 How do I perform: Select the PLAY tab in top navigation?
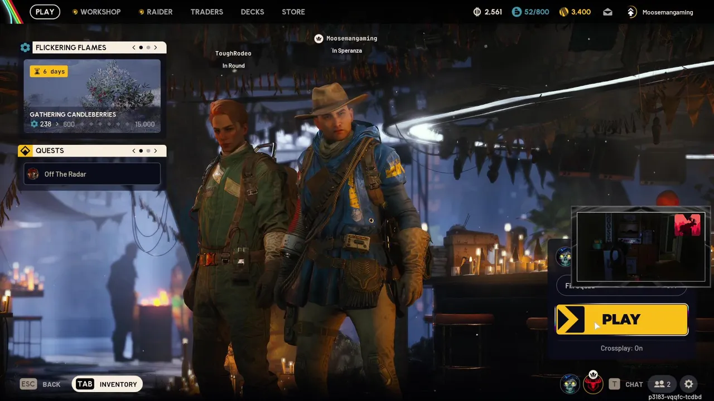click(x=45, y=12)
